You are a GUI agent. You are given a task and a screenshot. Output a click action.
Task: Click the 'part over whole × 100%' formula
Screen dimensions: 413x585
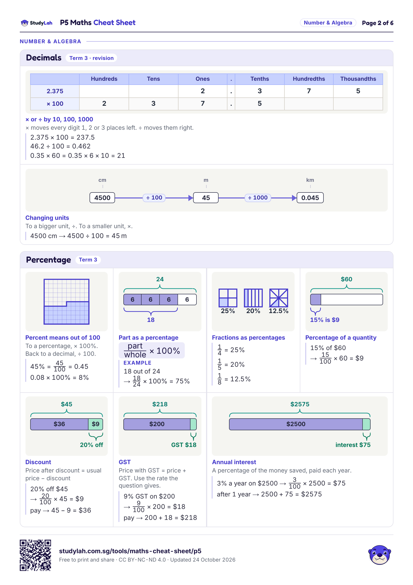152,350
